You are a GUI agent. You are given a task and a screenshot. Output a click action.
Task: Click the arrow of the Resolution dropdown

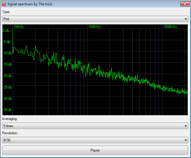coord(186,140)
